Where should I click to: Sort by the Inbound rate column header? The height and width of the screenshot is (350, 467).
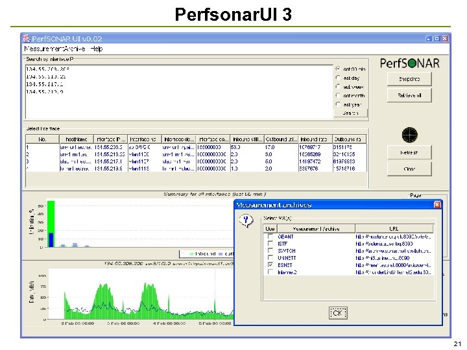(x=315, y=139)
